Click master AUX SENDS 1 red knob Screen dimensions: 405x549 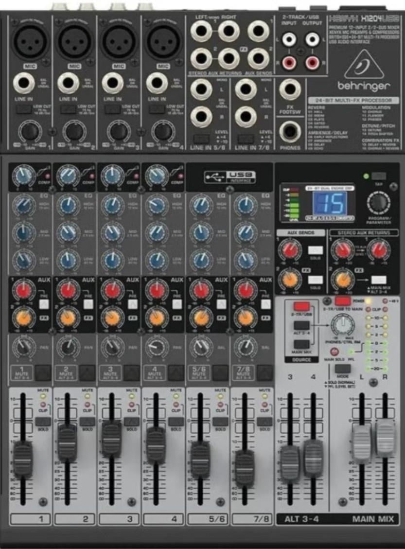[290, 250]
